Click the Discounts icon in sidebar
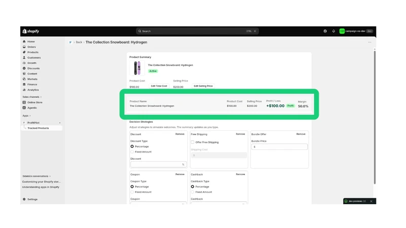The height and width of the screenshot is (228, 406). coord(24,68)
